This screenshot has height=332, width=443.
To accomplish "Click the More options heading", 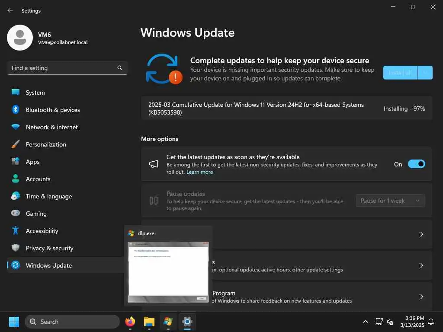I will click(x=160, y=139).
